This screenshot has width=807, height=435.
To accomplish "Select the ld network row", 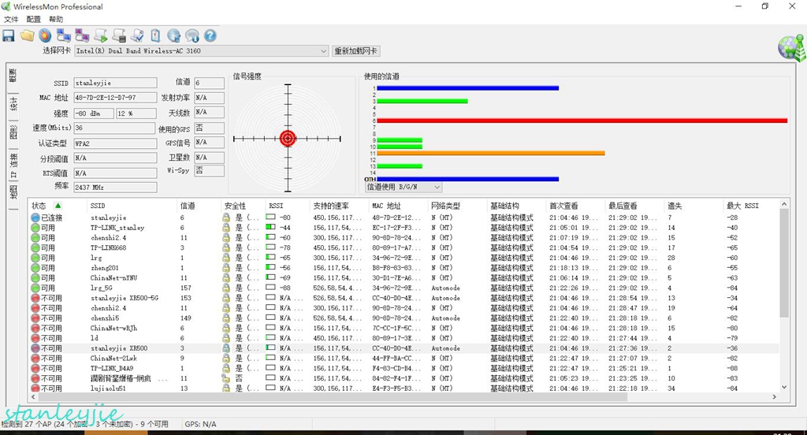I will click(x=404, y=338).
